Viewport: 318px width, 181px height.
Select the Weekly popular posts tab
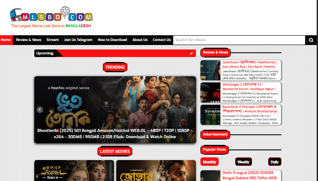(x=243, y=162)
